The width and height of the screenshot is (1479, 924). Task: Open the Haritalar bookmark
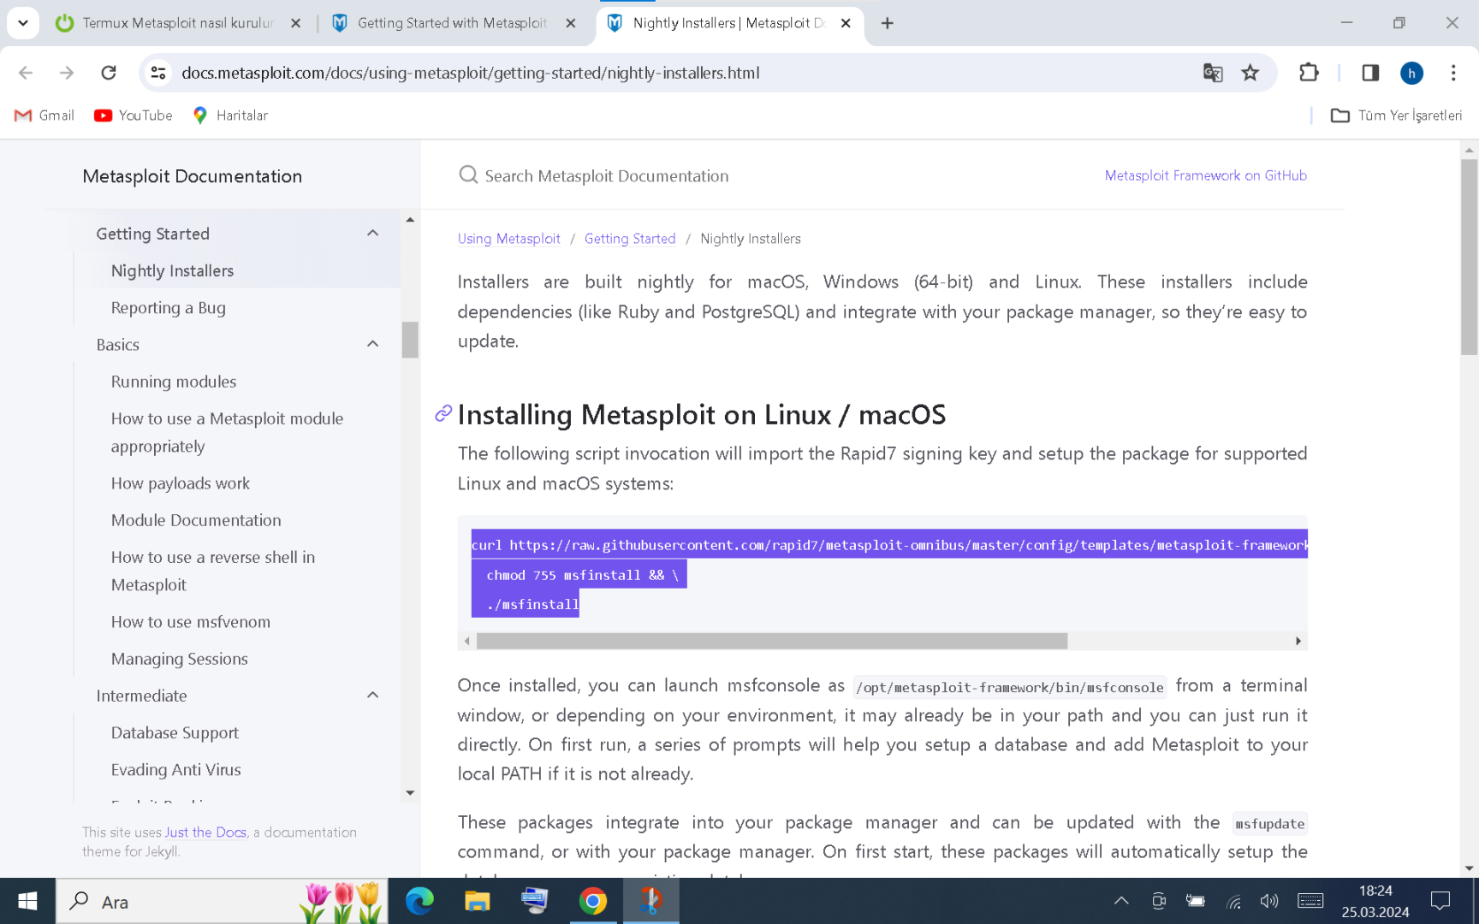point(230,115)
